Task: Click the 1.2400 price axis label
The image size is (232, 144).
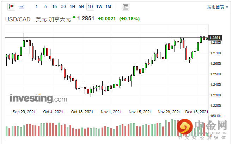Action: (x=215, y=85)
